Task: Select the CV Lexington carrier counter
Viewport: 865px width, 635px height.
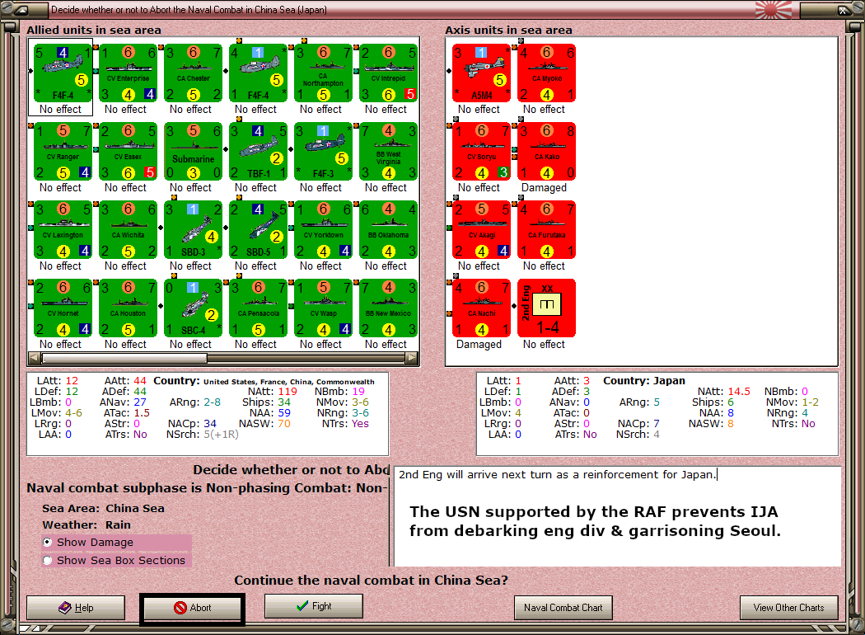Action: click(63, 230)
